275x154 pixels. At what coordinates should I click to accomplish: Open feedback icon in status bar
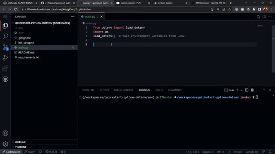263,151
